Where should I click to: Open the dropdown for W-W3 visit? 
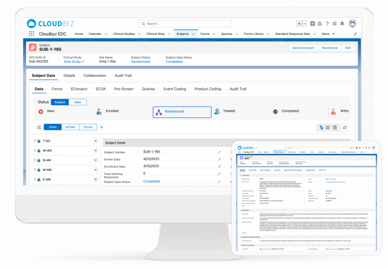point(95,151)
